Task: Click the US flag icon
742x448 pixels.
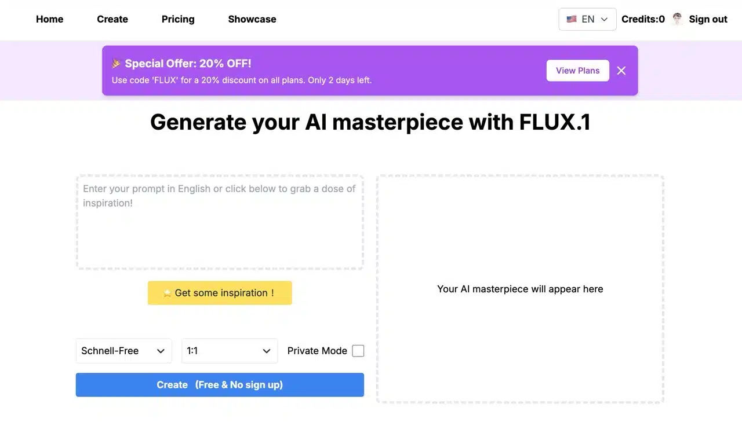Action: (572, 19)
